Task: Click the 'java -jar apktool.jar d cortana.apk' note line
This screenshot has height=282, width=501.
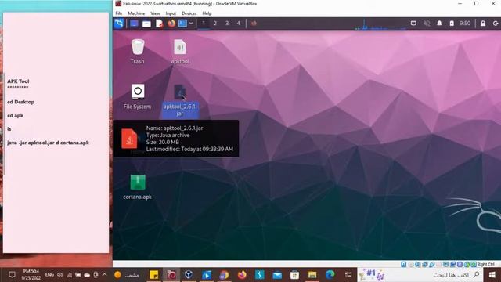Action: (48, 143)
